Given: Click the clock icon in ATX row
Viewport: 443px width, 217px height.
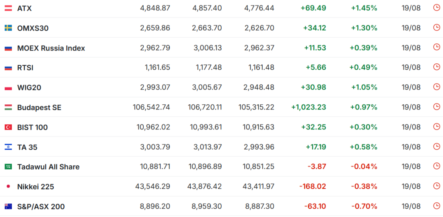Looking at the screenshot, I should (x=437, y=8).
